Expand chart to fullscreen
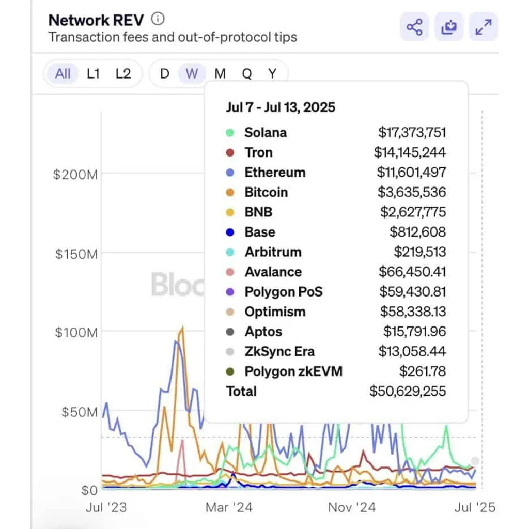Image resolution: width=529 pixels, height=529 pixels. pos(484,27)
